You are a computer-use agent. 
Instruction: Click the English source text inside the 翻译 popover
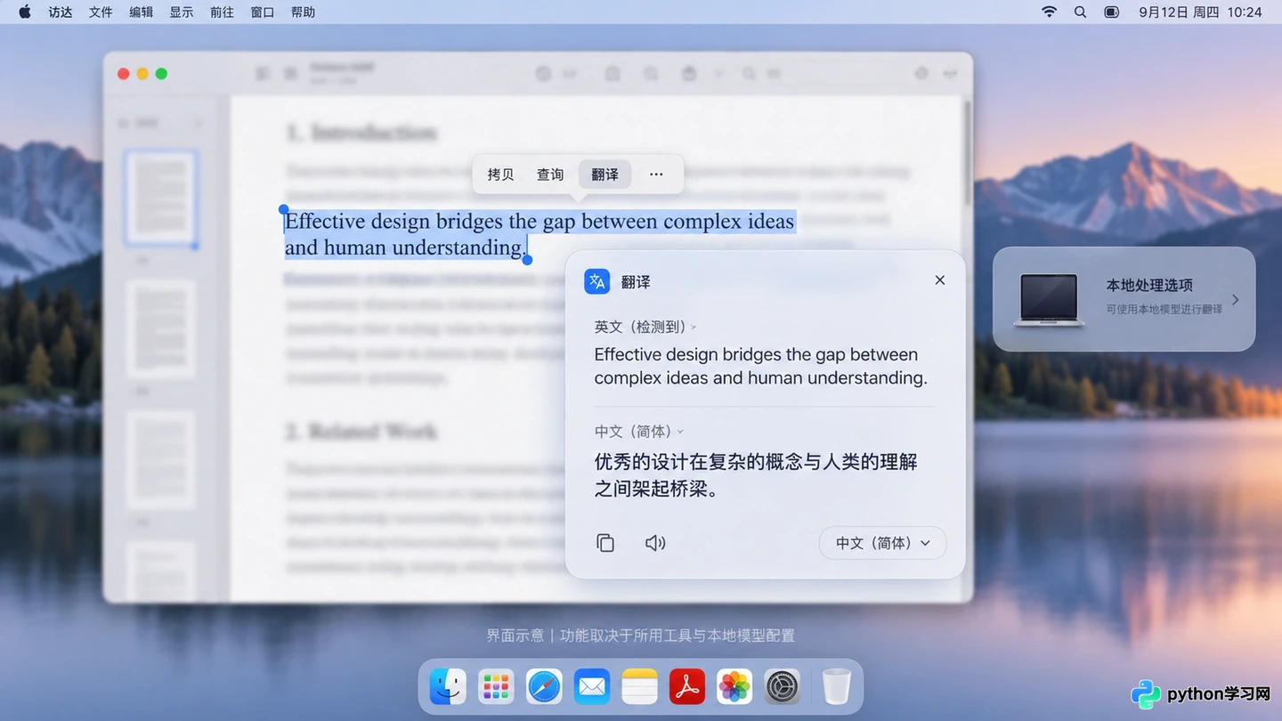tap(761, 366)
